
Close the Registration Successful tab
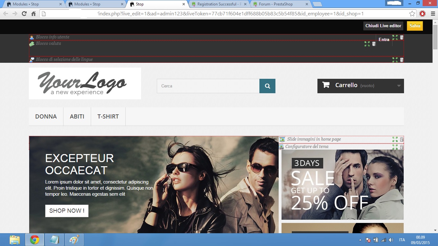[245, 4]
